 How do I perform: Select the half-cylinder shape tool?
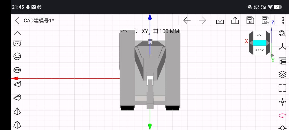(x=17, y=44)
